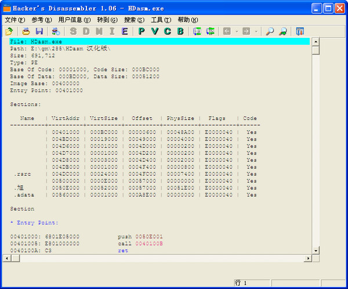Click the open file toolbar icon
348x289 pixels.
pyautogui.click(x=9, y=31)
